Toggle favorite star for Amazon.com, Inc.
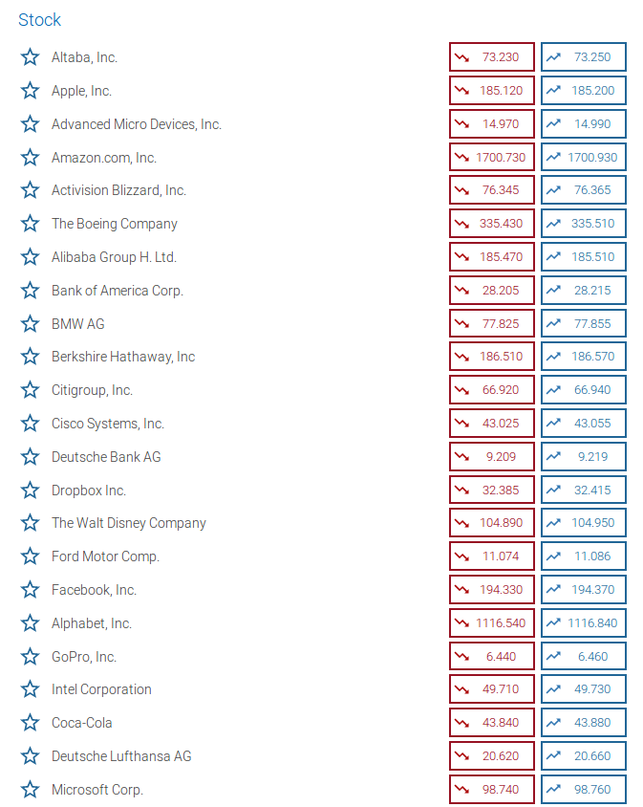Screen dimensions: 643x807 [x=30, y=158]
